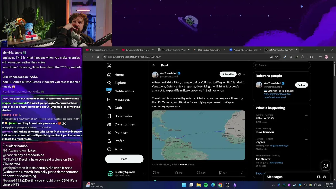Expand the Messages drawer
This screenshot has width=336, height=189.
(x=325, y=177)
